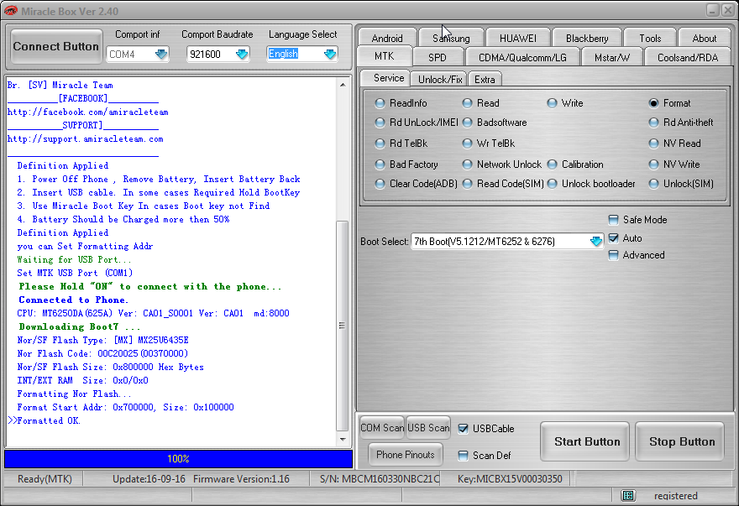Click the Miracle Box app icon in title bar
This screenshot has width=739, height=506.
coord(10,10)
